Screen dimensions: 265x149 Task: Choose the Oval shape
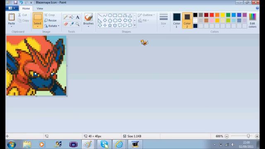coord(110,16)
